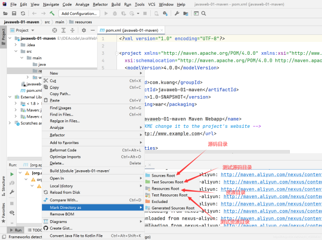This screenshot has width=322, height=240.
Task: Select Test Resources Root option
Action: 170,195
